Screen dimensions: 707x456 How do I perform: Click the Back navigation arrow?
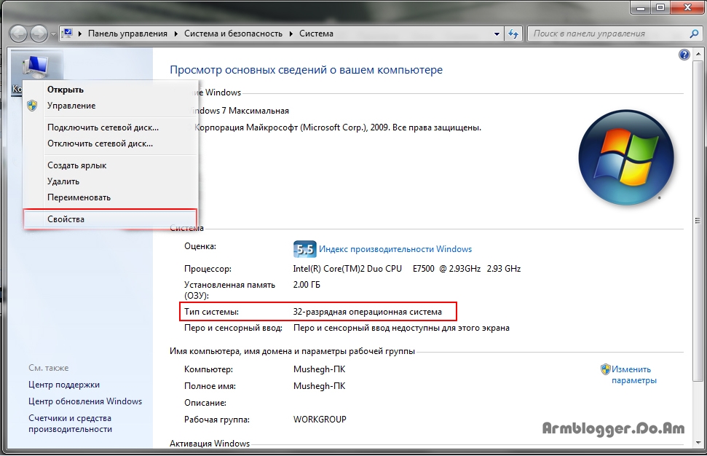pyautogui.click(x=19, y=34)
